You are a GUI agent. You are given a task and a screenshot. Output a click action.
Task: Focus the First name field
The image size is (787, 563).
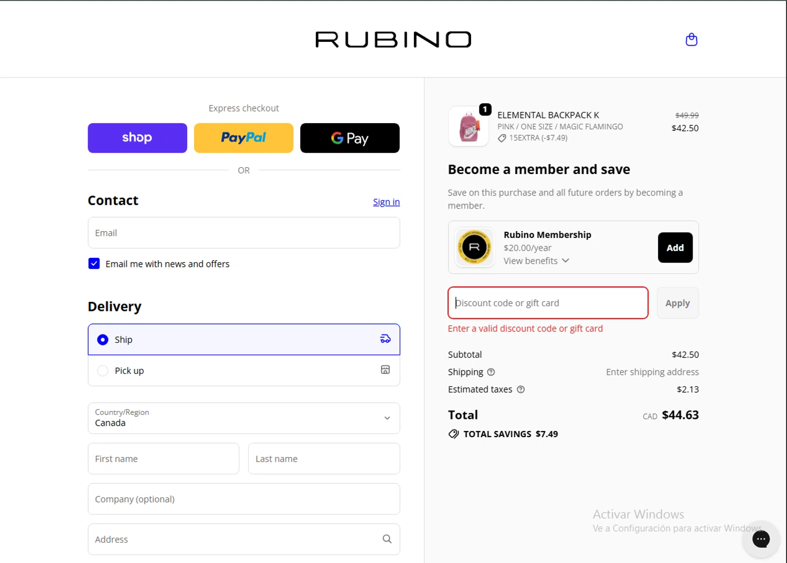164,459
